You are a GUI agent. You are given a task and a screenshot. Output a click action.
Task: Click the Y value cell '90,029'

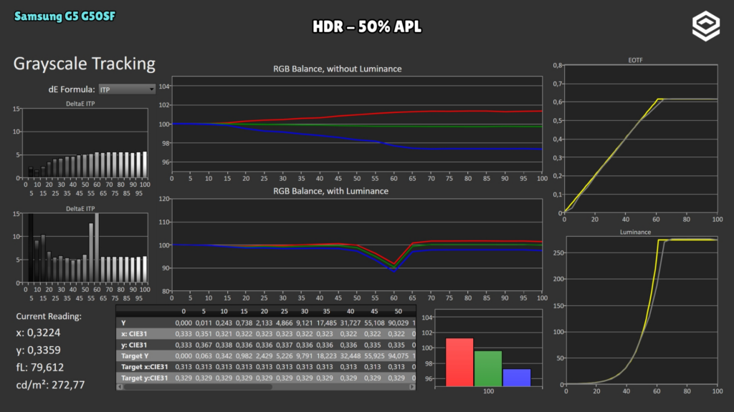click(398, 323)
